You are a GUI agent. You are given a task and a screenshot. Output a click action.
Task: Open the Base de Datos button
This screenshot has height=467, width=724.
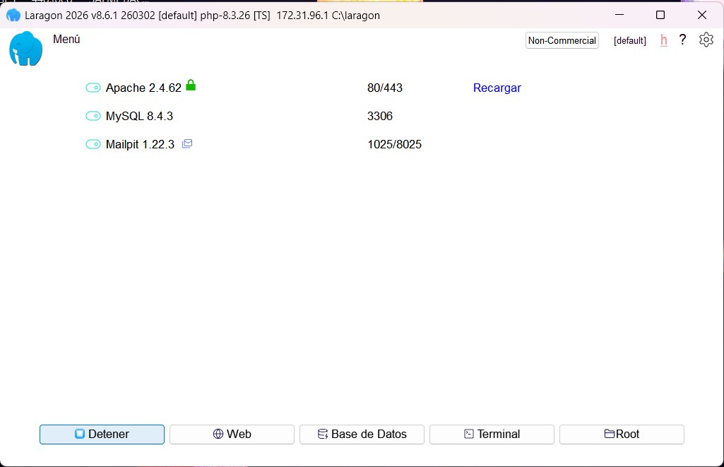362,435
